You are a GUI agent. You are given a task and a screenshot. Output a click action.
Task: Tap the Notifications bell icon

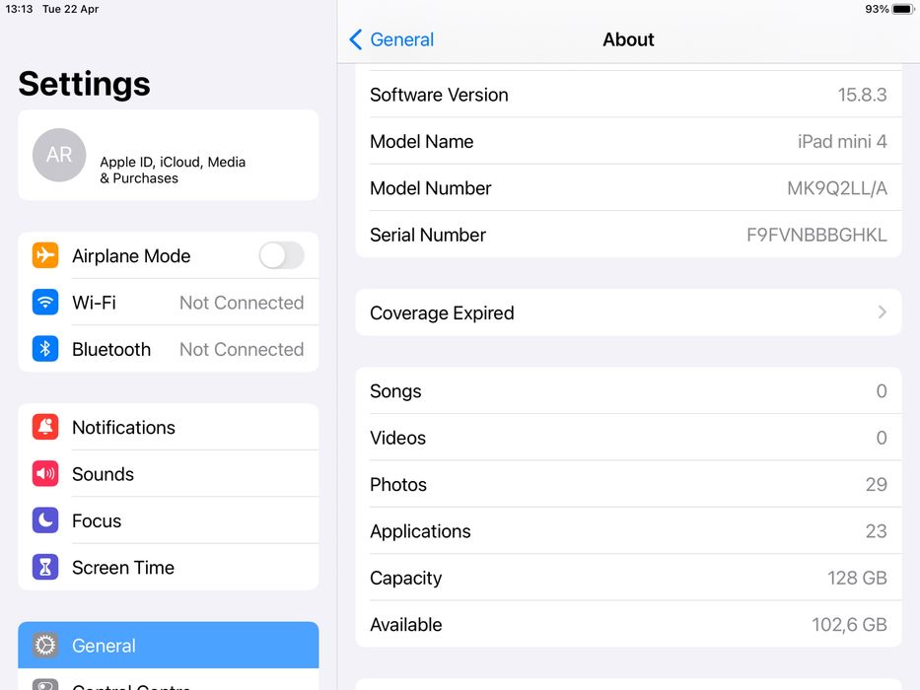click(45, 427)
